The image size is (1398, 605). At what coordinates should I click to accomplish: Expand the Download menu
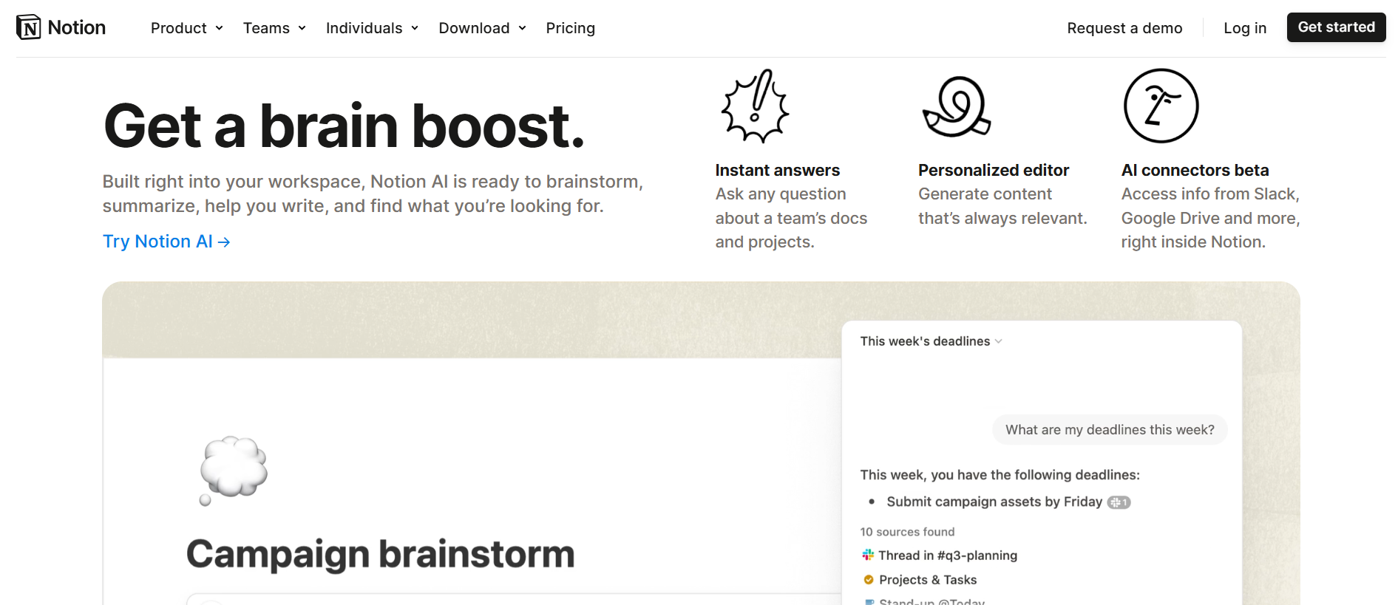pyautogui.click(x=483, y=28)
